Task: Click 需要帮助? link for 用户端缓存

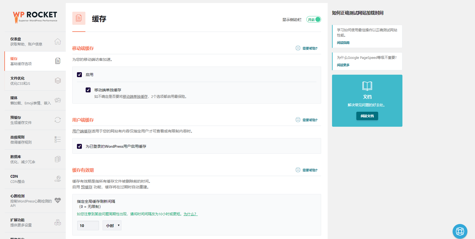Action: pos(310,120)
